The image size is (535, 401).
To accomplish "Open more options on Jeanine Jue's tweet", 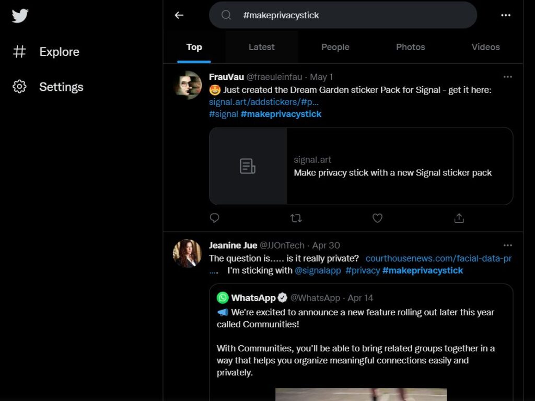I will [x=507, y=245].
